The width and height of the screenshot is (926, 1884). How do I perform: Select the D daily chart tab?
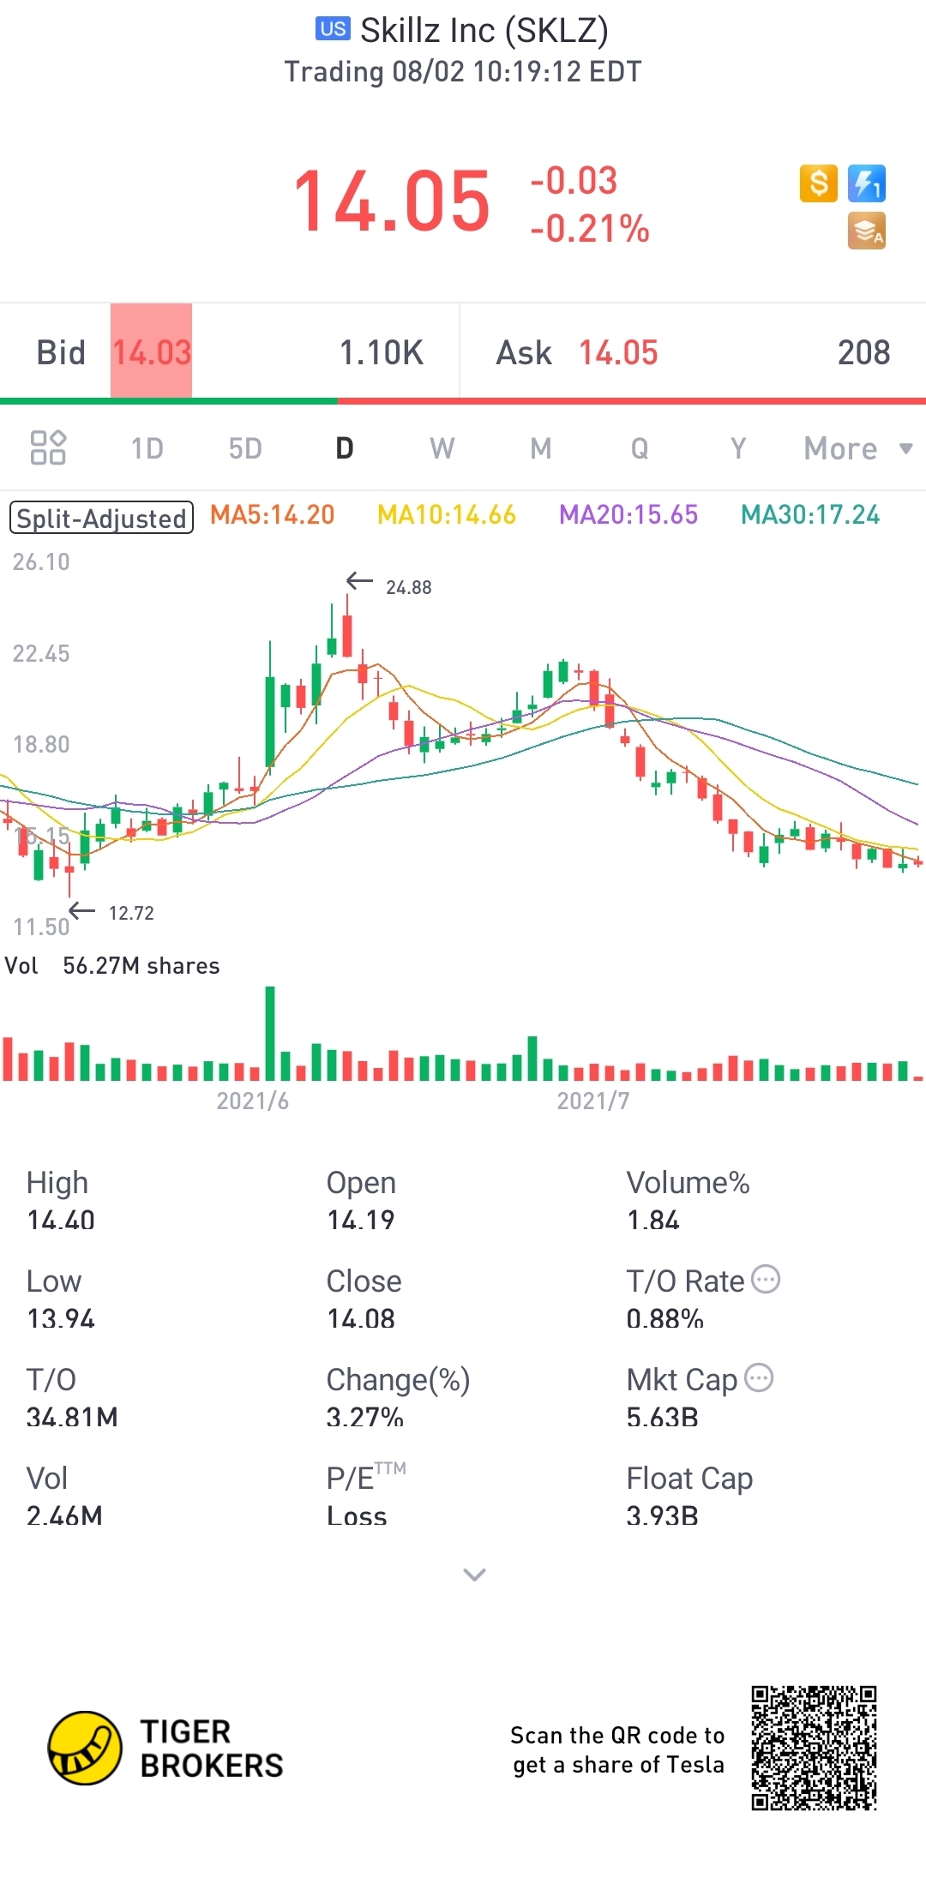pos(345,448)
